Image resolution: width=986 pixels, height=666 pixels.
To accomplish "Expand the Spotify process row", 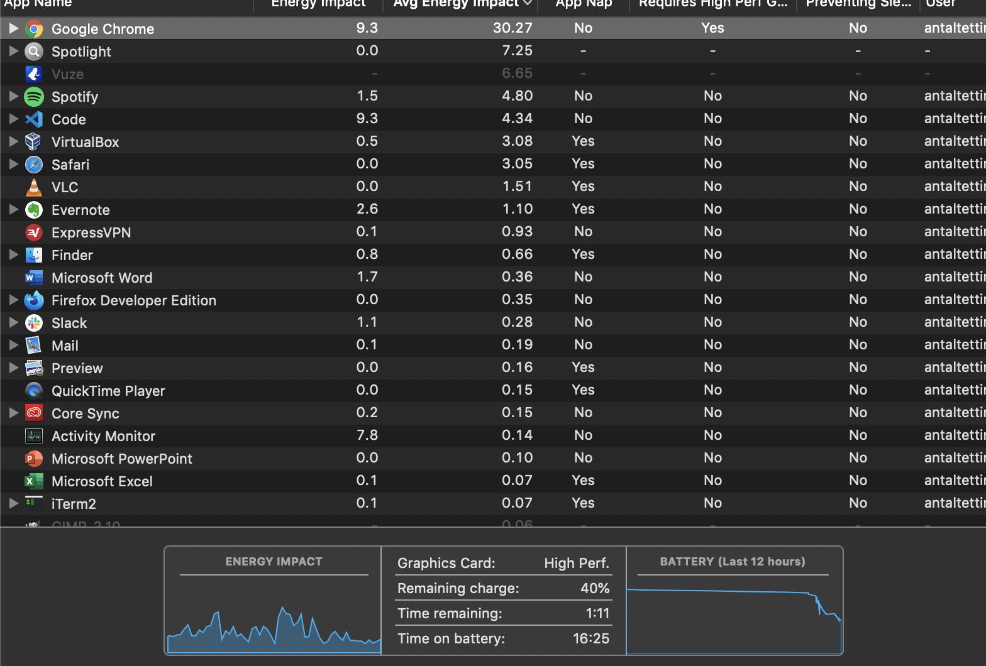I will coord(13,96).
